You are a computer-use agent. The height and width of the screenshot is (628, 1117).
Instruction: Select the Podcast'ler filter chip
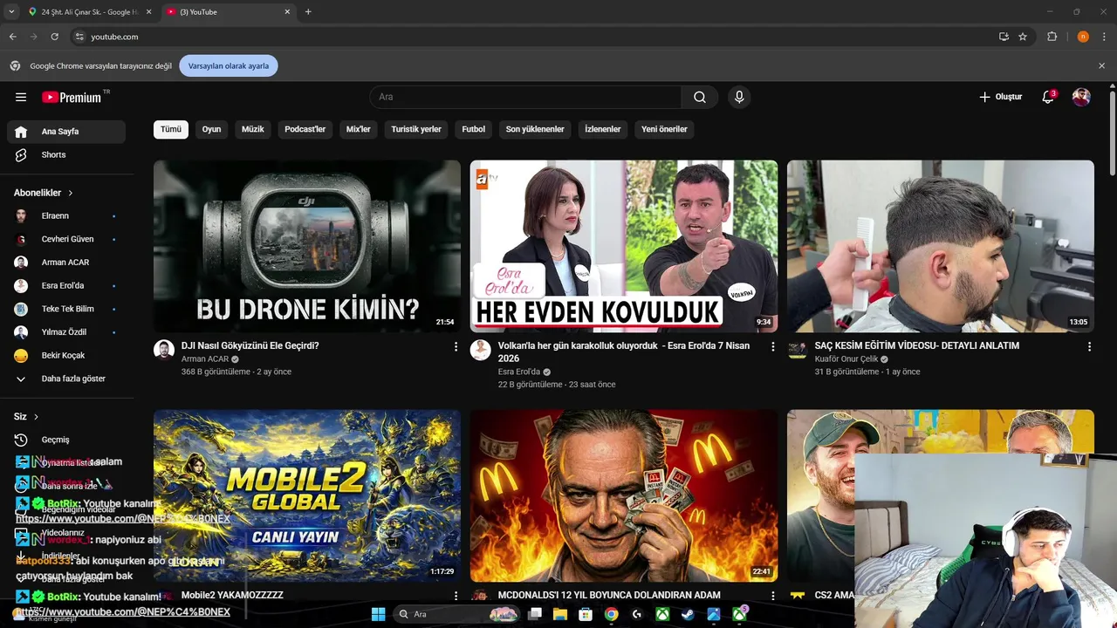pyautogui.click(x=305, y=129)
